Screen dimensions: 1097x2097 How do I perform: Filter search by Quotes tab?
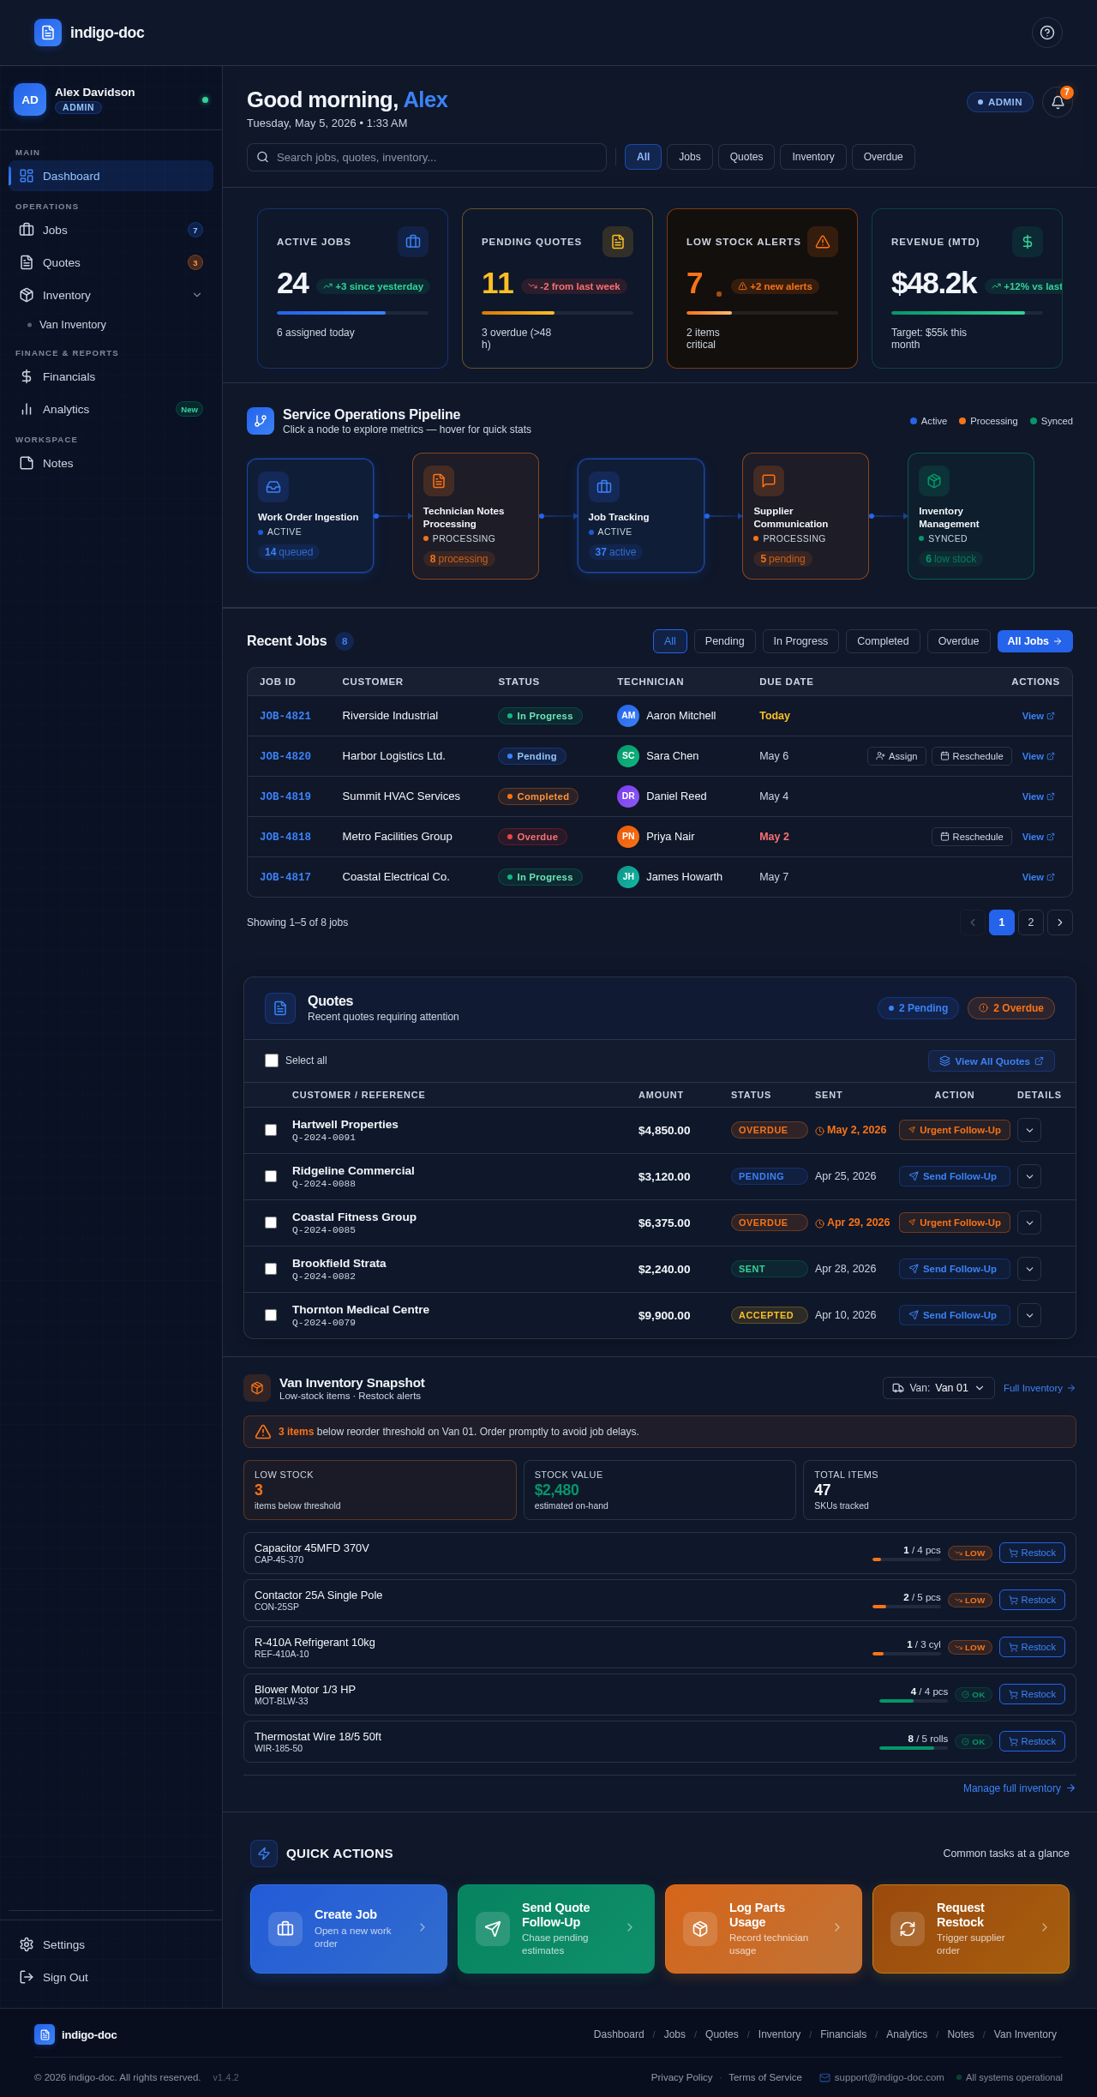tap(746, 157)
